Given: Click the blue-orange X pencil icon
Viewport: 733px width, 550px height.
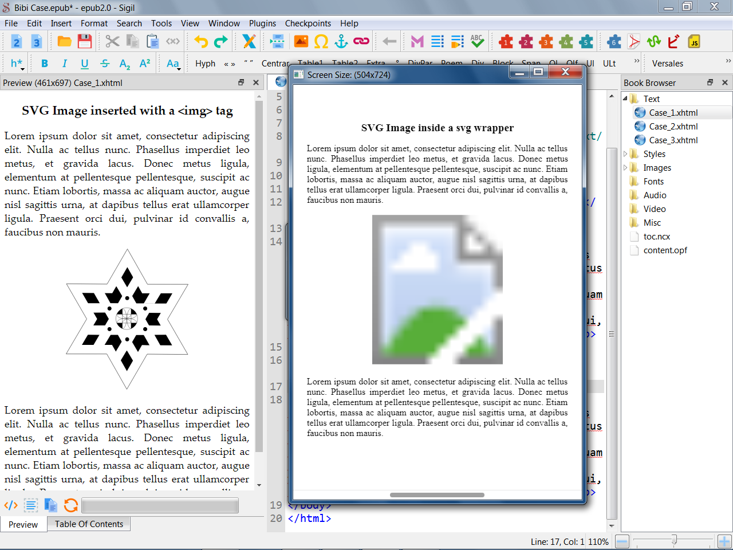Looking at the screenshot, I should (x=249, y=41).
